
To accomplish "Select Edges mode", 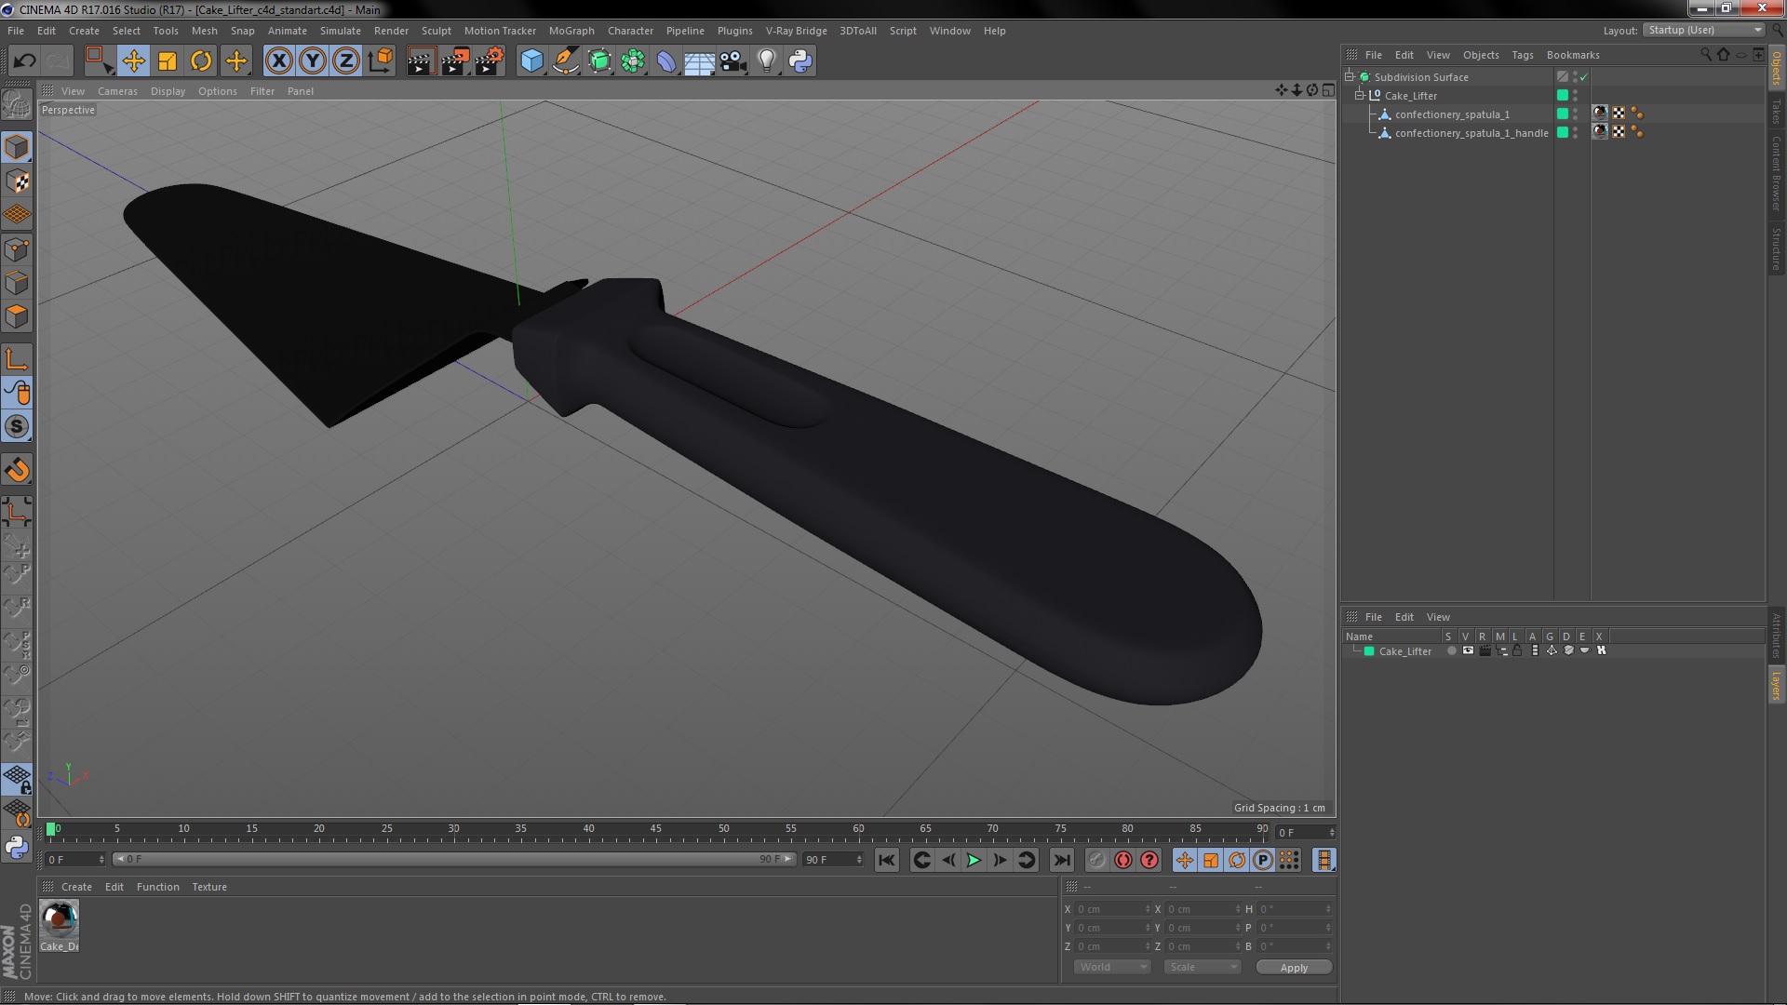I will point(17,283).
